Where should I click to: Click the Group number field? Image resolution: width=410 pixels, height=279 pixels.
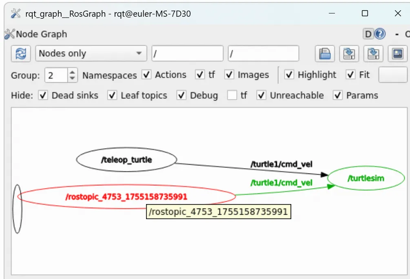coord(56,75)
